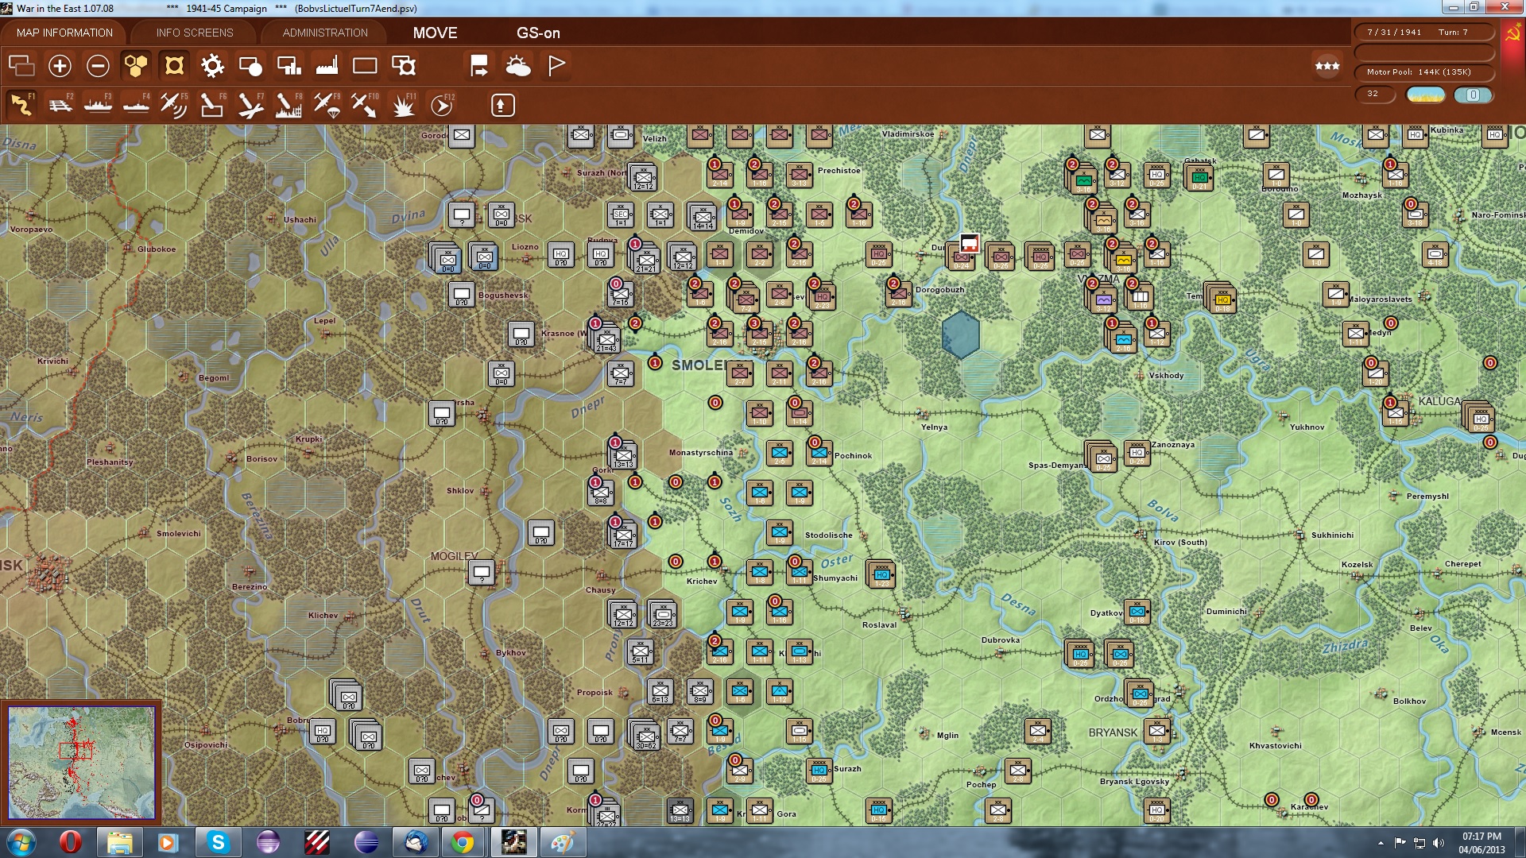
Task: Click the MOGILEV city label
Action: 454,556
